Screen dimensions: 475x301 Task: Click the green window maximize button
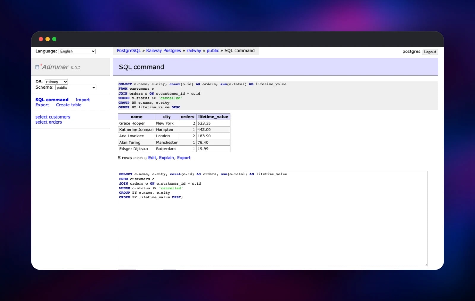pos(54,39)
